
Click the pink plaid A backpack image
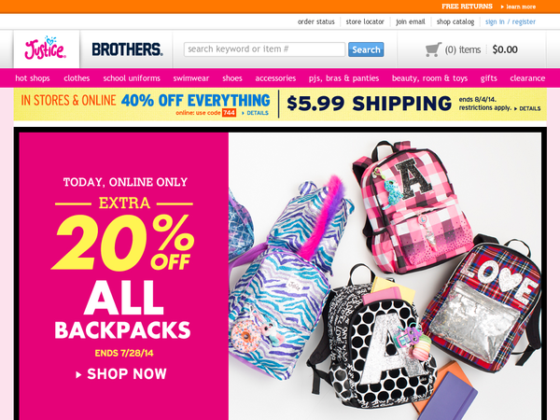coord(411,206)
